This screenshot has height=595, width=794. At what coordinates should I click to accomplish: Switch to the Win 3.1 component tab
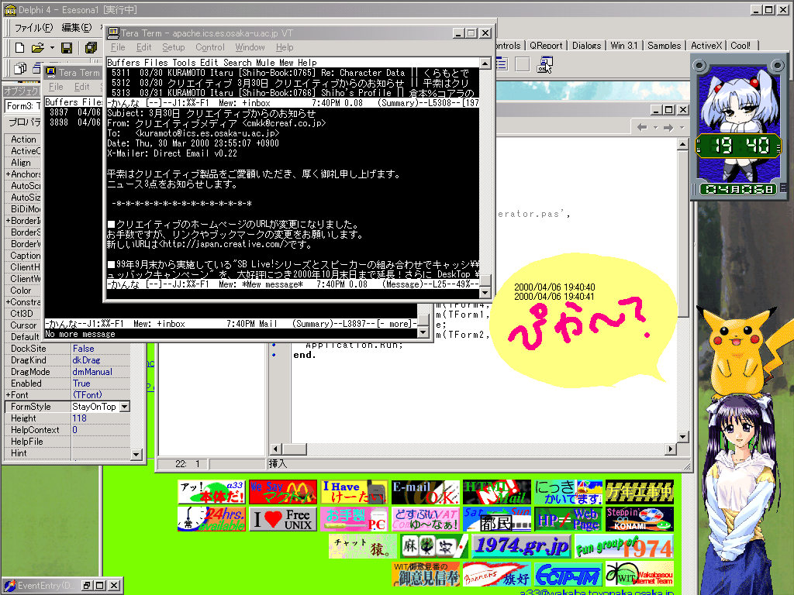pos(624,46)
